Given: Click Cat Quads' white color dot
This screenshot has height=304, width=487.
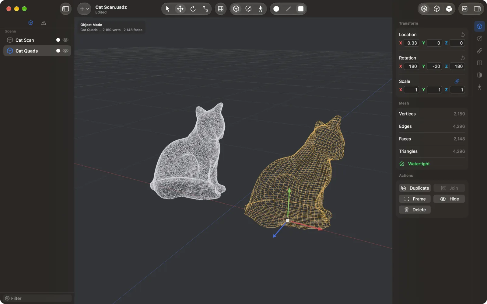Looking at the screenshot, I should pyautogui.click(x=58, y=51).
